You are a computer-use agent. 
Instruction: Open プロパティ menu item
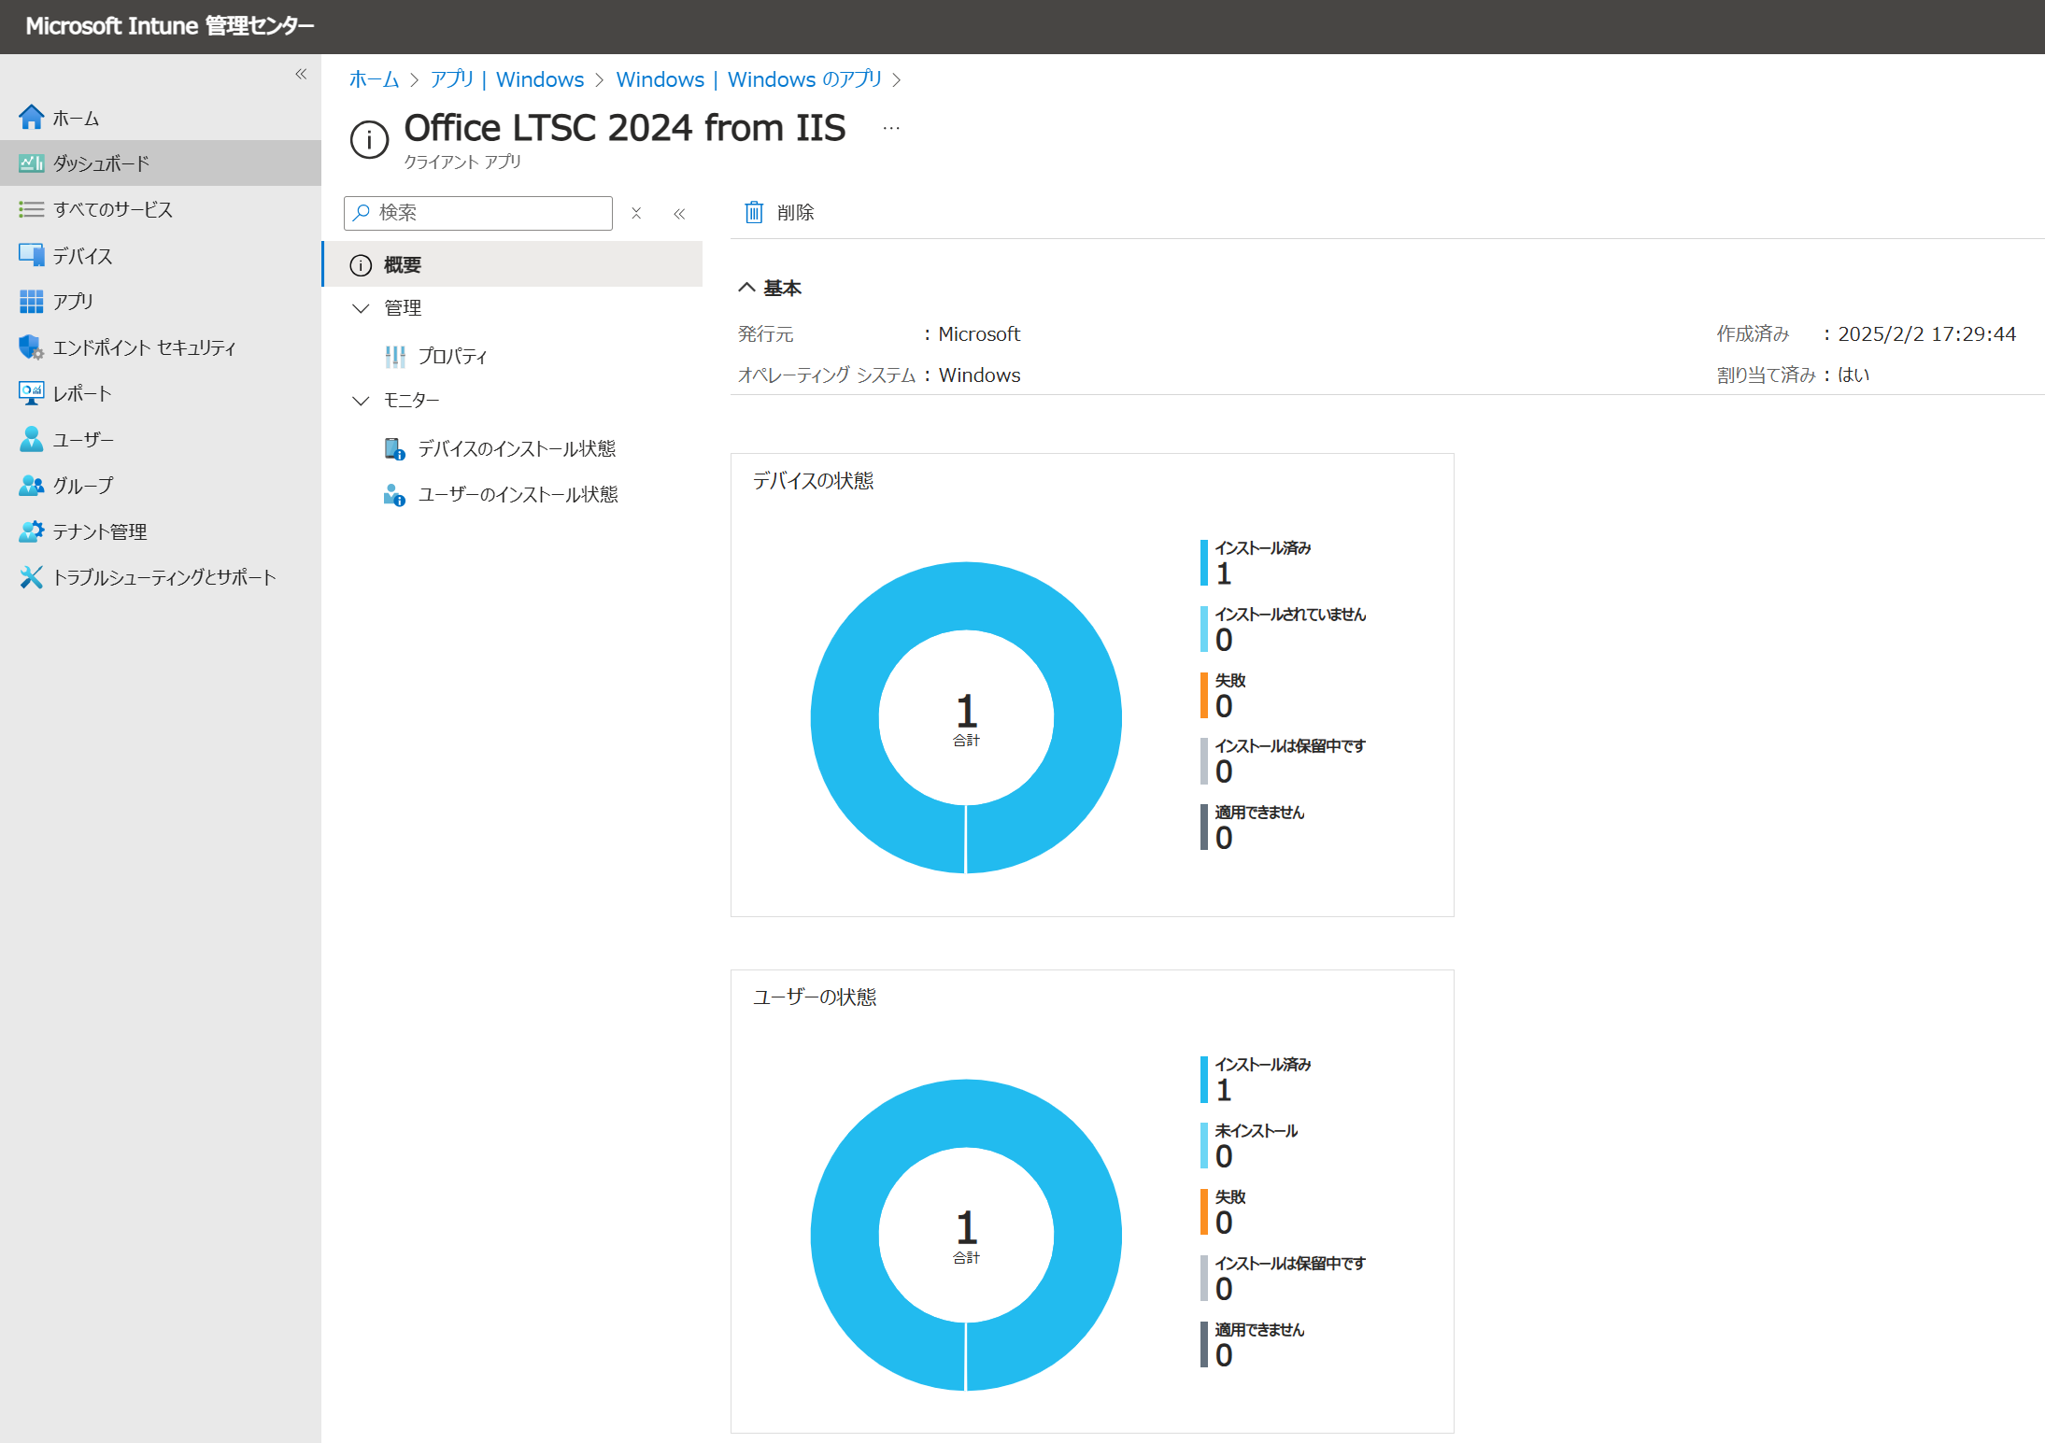pos(452,356)
